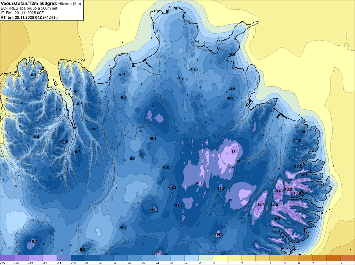Screen dimensions: 355x265
Task: Click the temperature value -4.2
Action: tap(41, 68)
